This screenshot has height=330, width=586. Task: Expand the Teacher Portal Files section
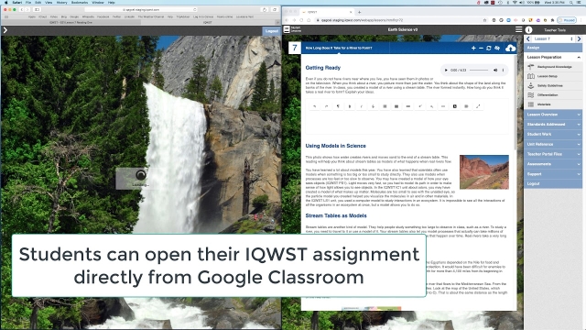(x=553, y=154)
